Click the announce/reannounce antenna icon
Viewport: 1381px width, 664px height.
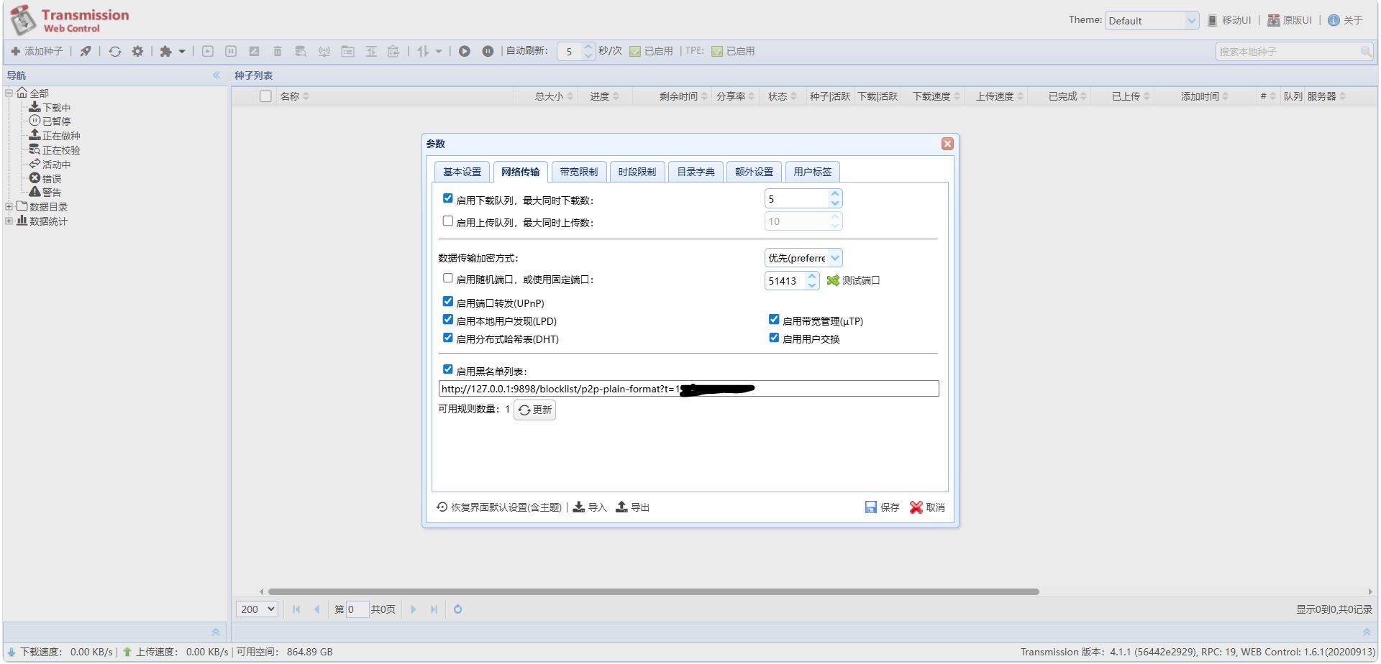pos(324,51)
